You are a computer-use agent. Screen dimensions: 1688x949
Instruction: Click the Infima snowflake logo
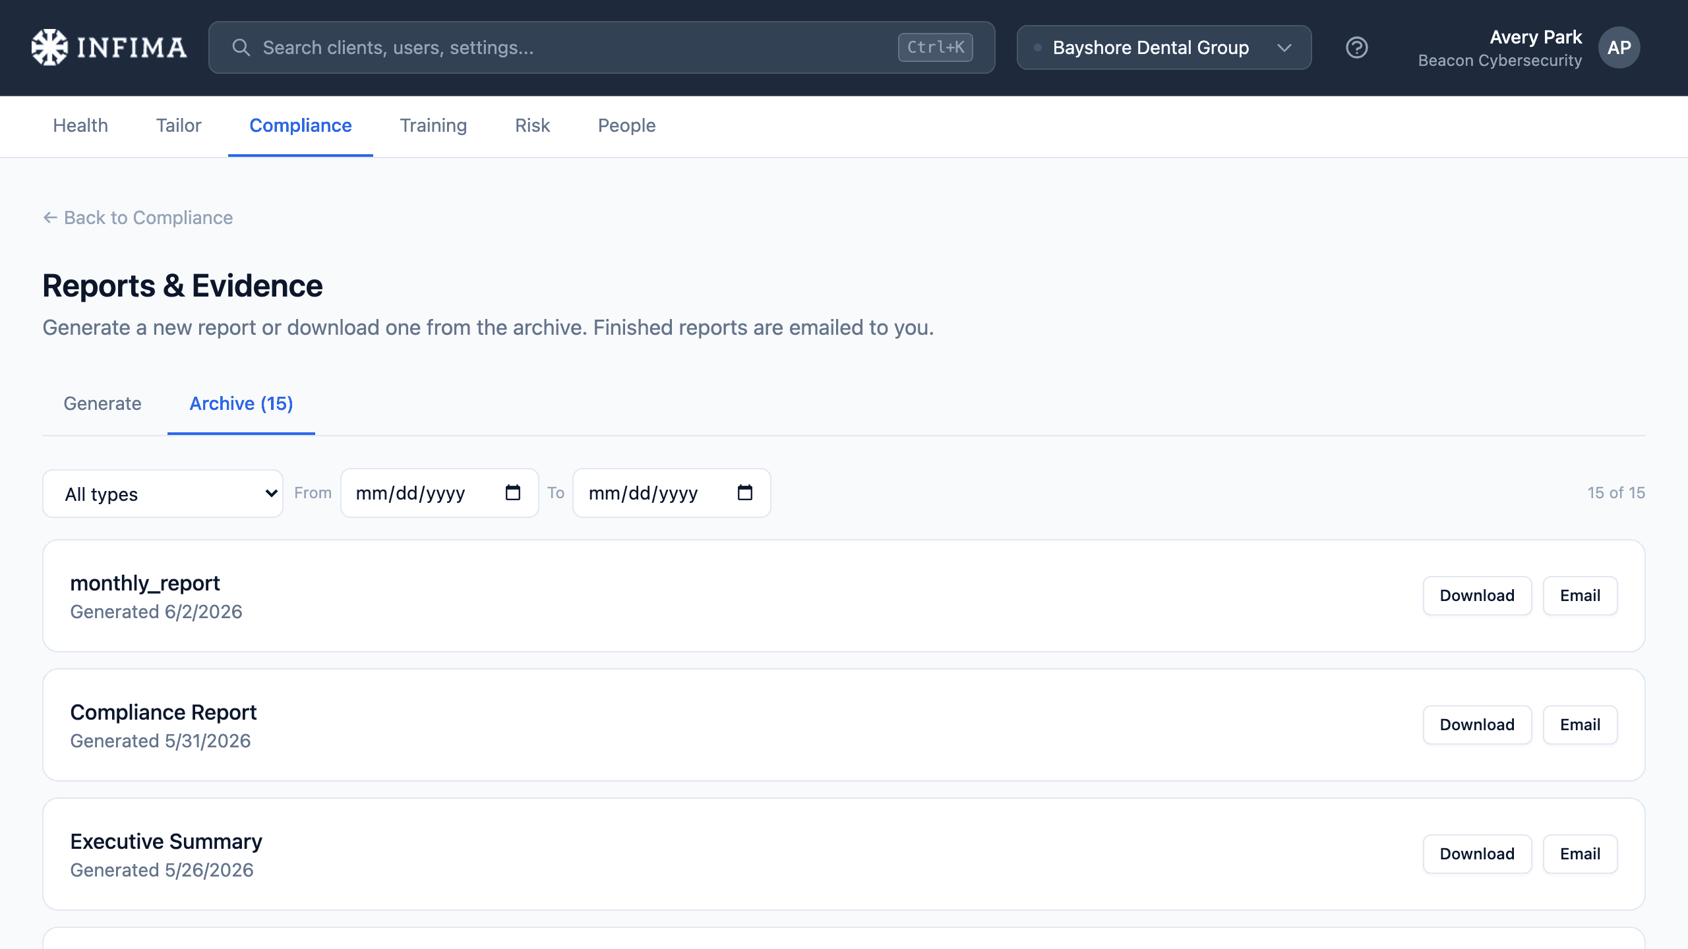[49, 47]
